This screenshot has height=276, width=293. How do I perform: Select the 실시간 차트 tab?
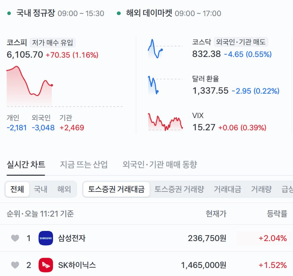coord(26,165)
